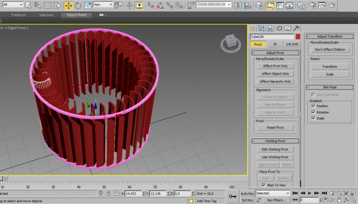Image resolution: width=358 pixels, height=204 pixels.
Task: Click the red object color swatch
Action: point(298,37)
